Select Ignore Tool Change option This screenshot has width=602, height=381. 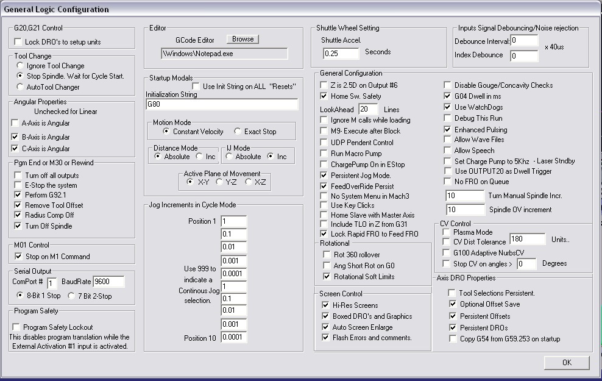[21, 65]
